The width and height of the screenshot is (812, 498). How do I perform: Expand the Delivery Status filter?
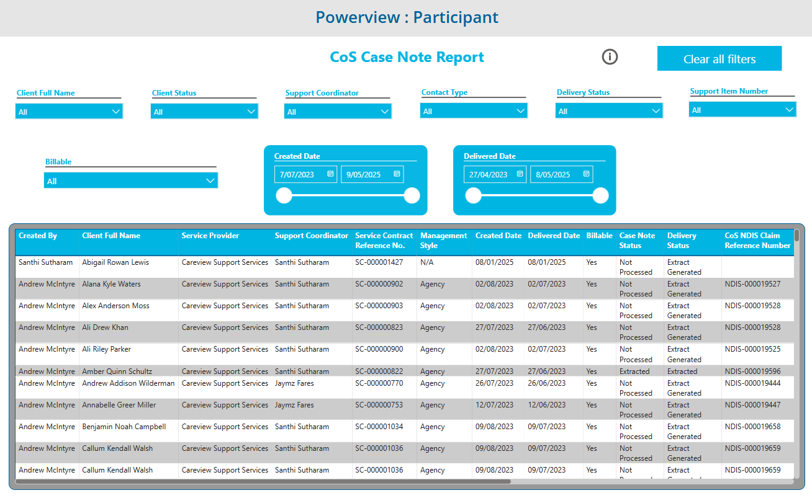point(609,111)
